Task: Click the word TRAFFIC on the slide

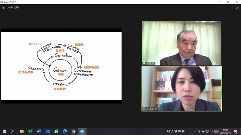Action: 60,84
